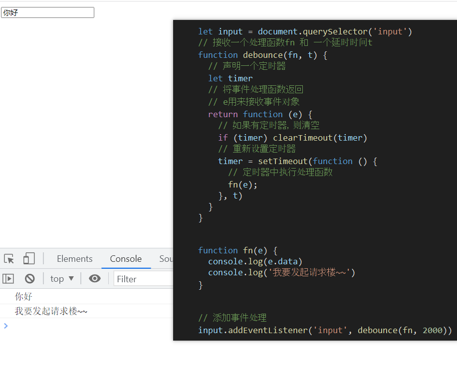This screenshot has width=457, height=381.
Task: Select the 我要发起请求楼~~ console log line
Action: [x=51, y=311]
